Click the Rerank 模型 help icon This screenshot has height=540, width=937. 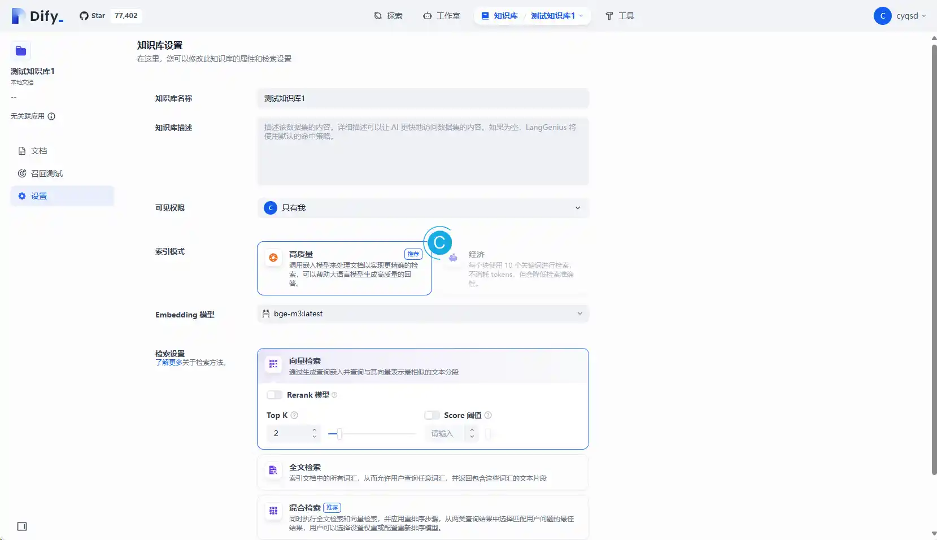pos(334,395)
